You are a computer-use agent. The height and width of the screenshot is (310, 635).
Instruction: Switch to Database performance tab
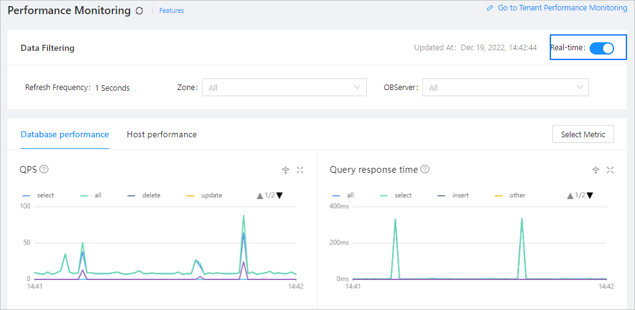click(x=65, y=134)
